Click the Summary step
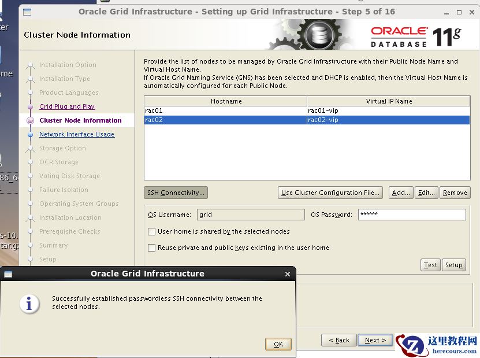This screenshot has height=358, width=480. point(54,245)
